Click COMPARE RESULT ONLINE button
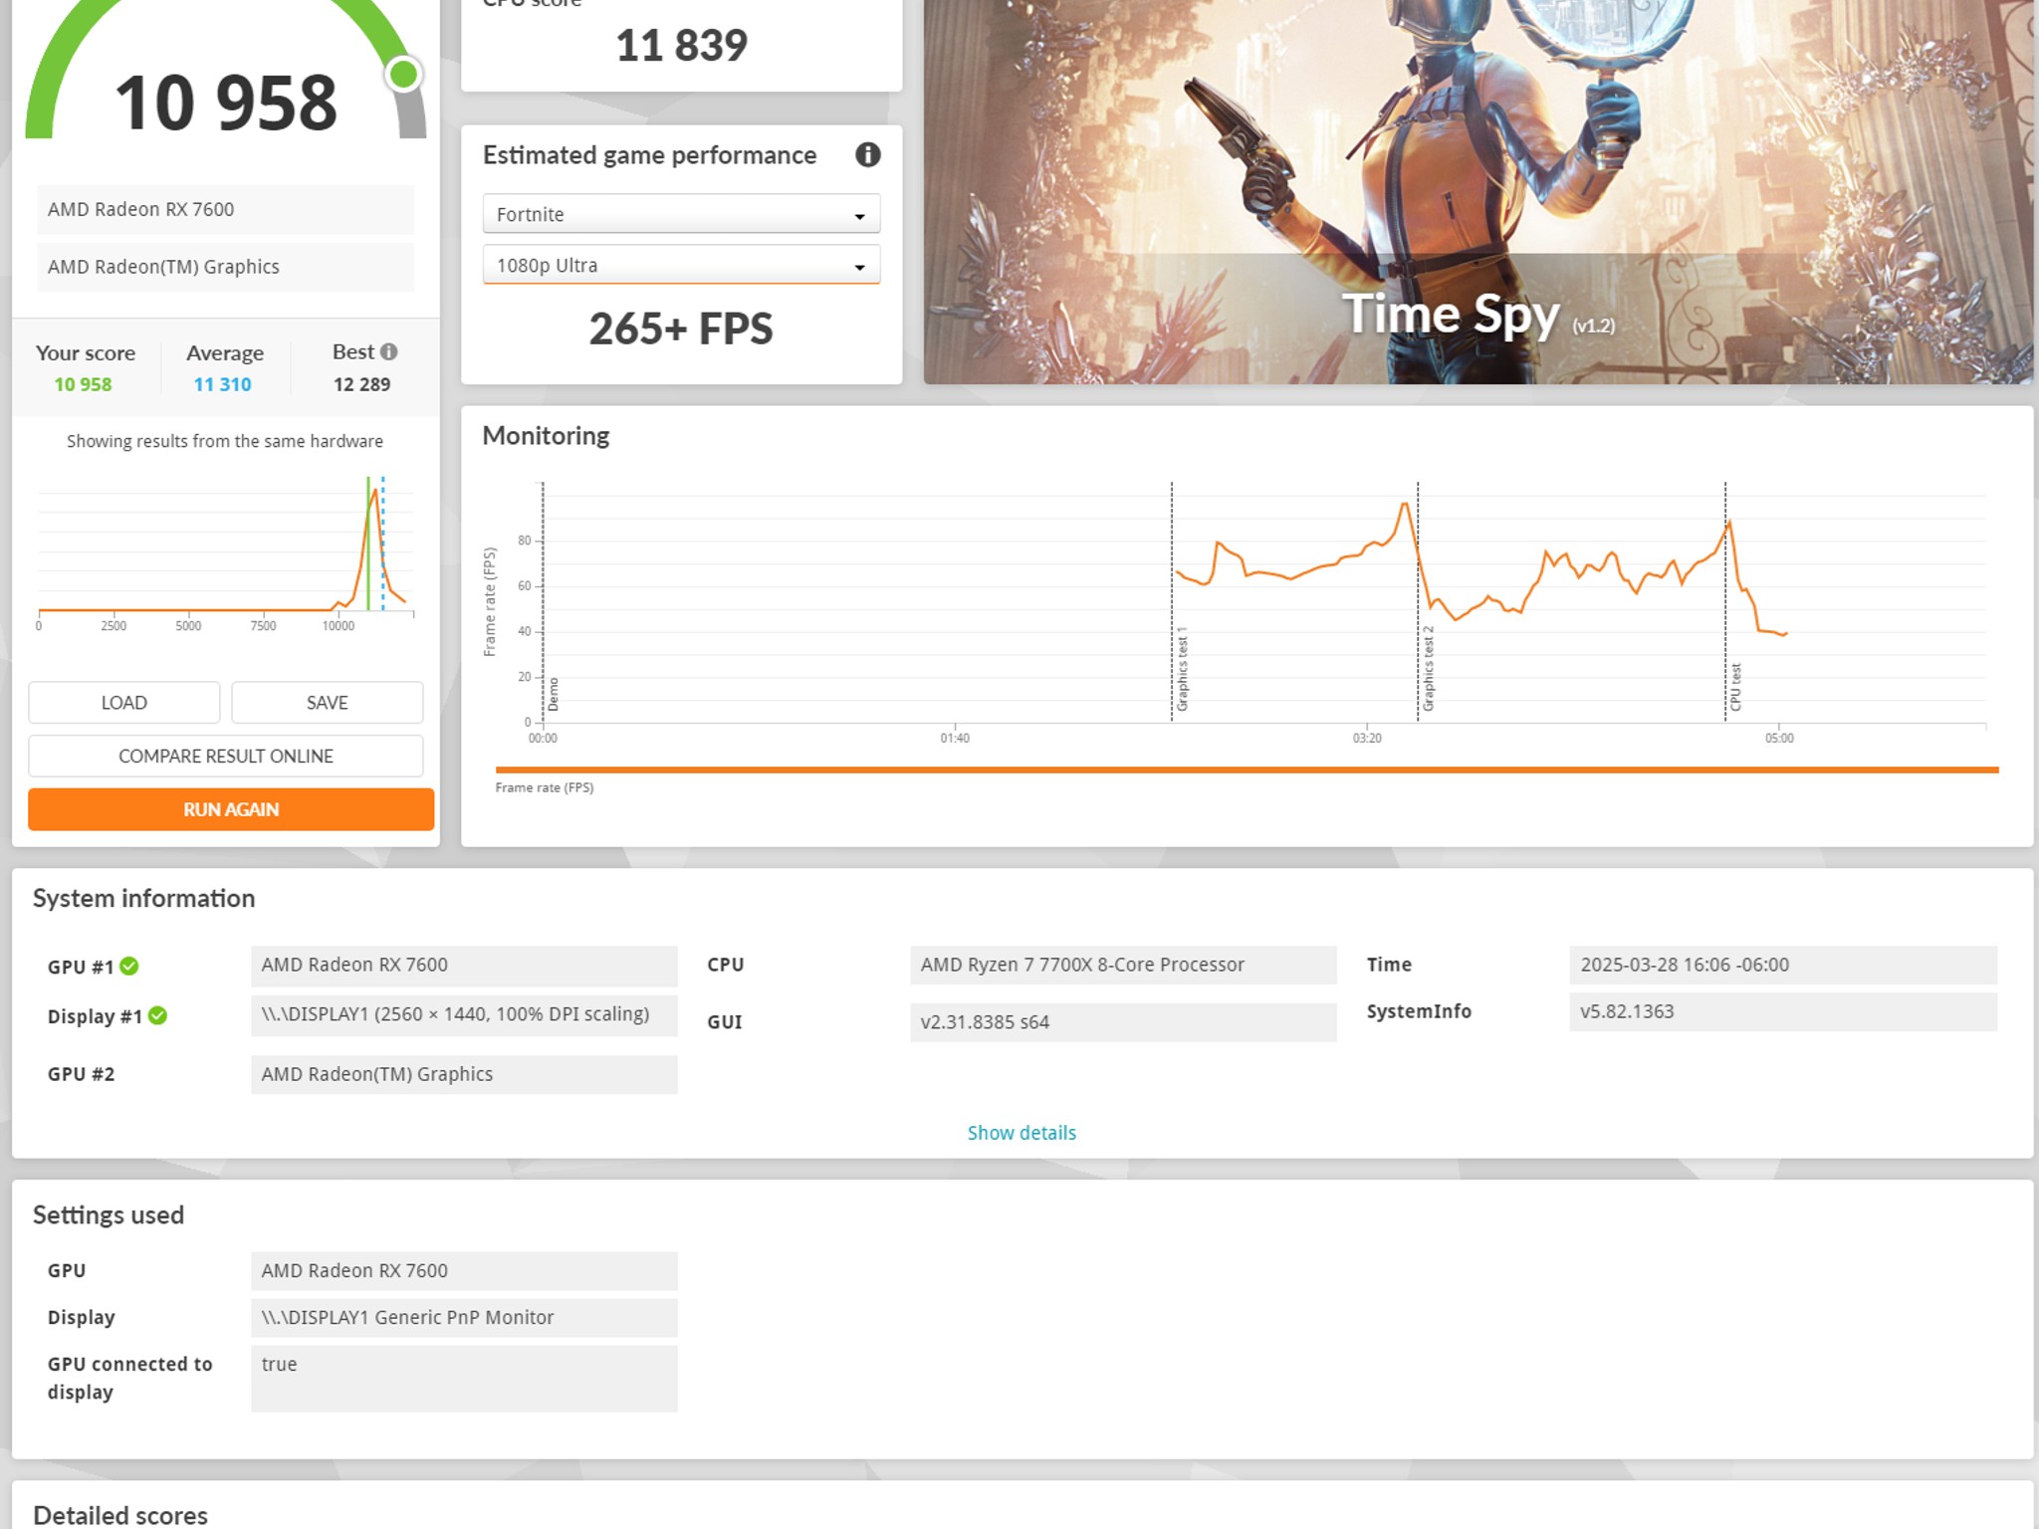Viewport: 2039px width, 1529px height. click(x=226, y=757)
